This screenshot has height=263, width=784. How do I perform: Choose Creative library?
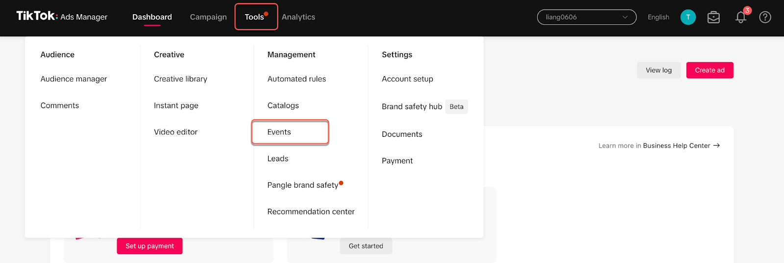tap(180, 79)
